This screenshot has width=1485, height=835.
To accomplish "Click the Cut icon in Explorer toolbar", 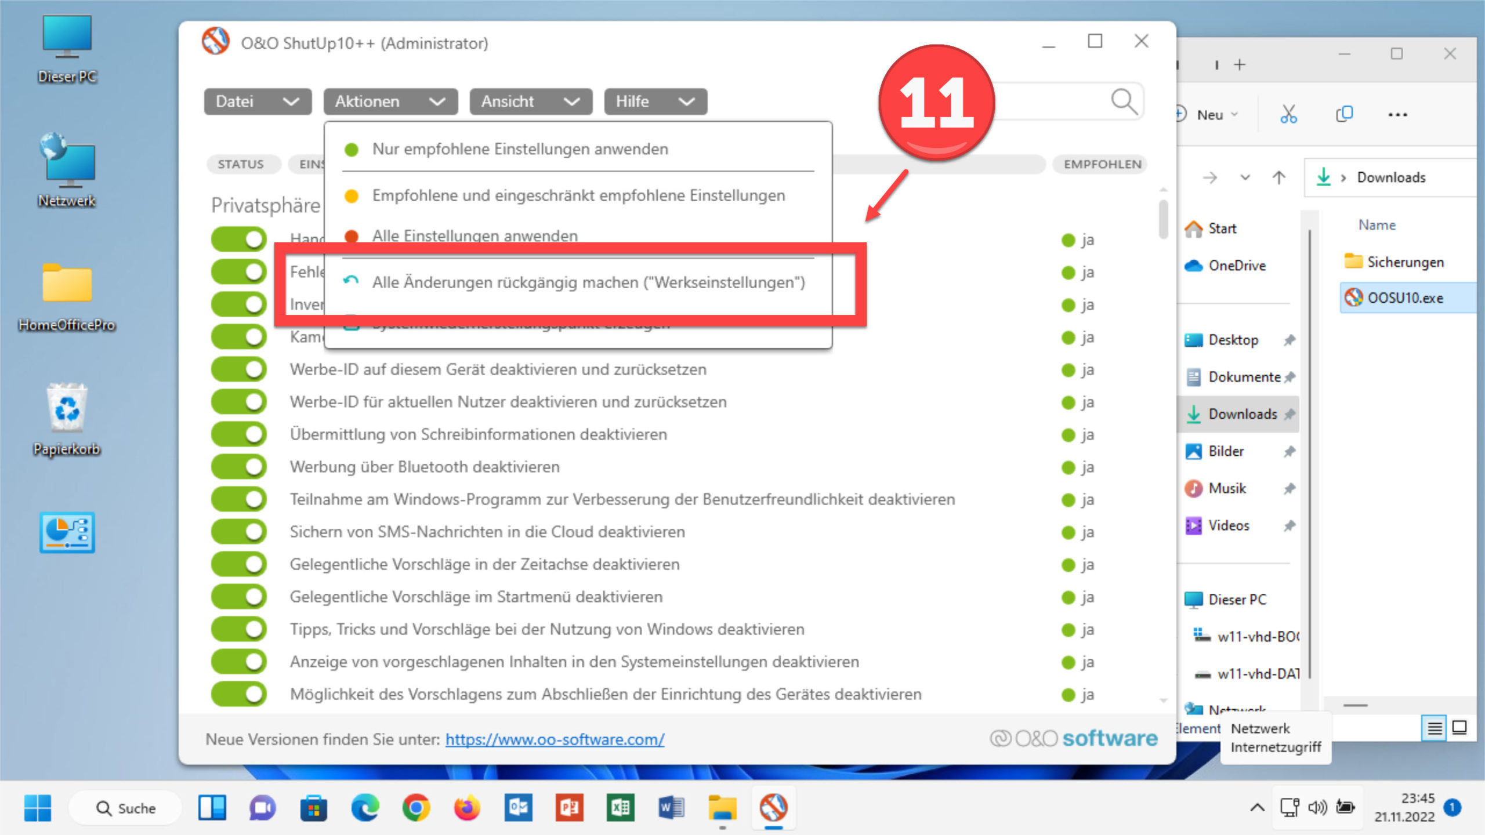I will pyautogui.click(x=1289, y=113).
